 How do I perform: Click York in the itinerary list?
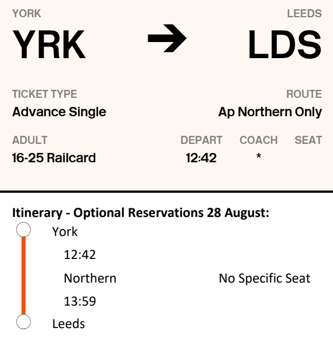coord(65,232)
